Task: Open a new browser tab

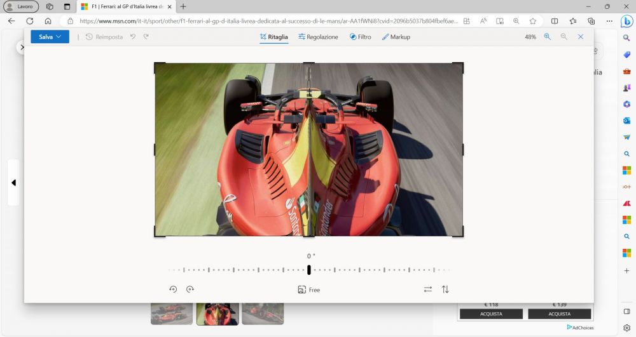Action: [x=183, y=6]
